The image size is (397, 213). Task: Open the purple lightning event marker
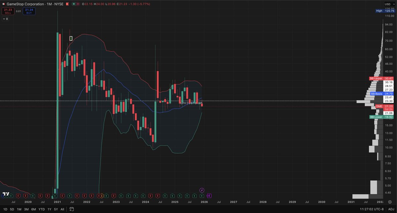[202, 190]
